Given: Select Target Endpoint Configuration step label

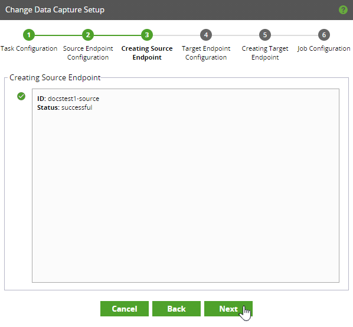Looking at the screenshot, I should pyautogui.click(x=206, y=53).
